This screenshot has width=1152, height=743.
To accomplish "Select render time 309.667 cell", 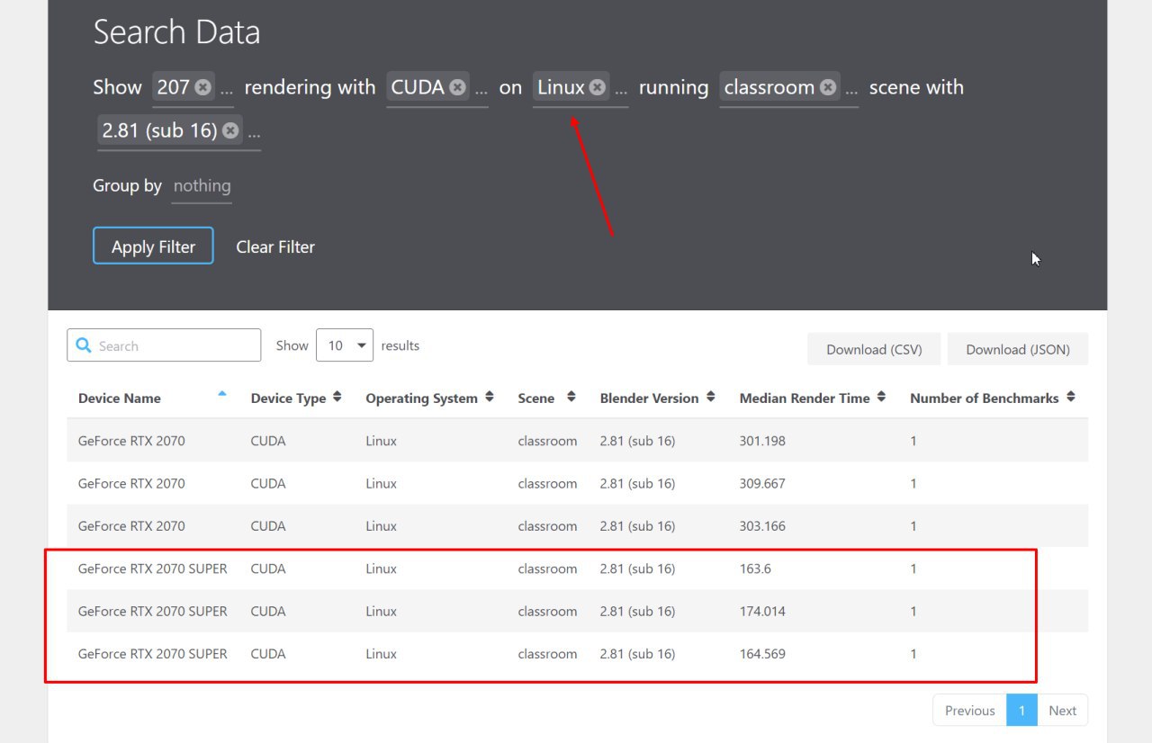I will click(x=762, y=483).
